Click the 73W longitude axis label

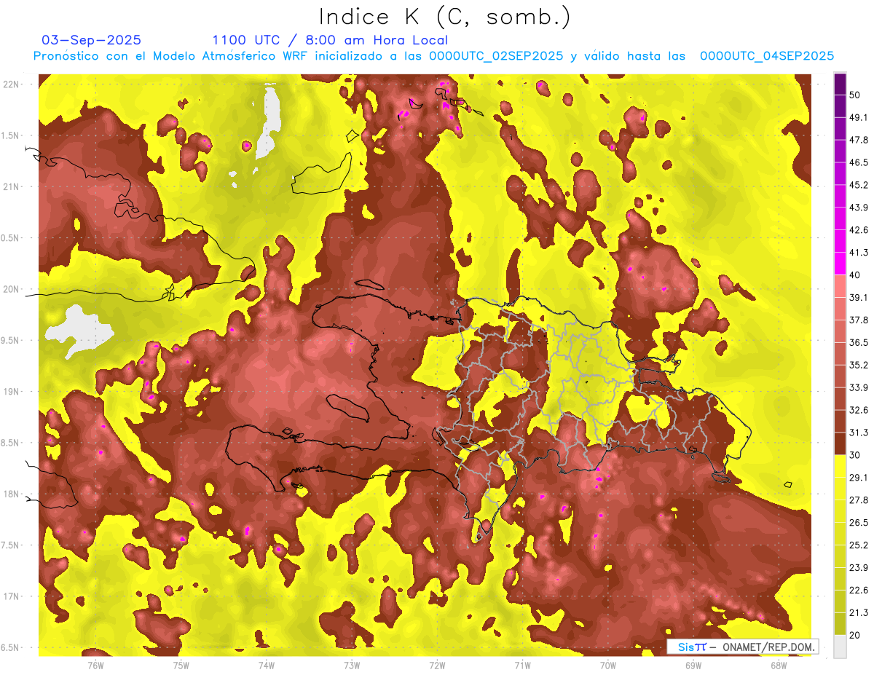pyautogui.click(x=352, y=665)
